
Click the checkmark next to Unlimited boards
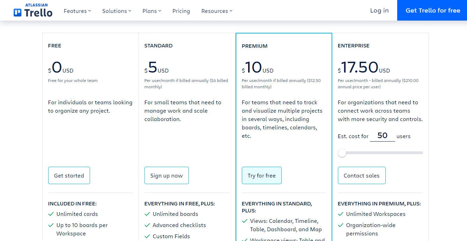pyautogui.click(x=147, y=214)
